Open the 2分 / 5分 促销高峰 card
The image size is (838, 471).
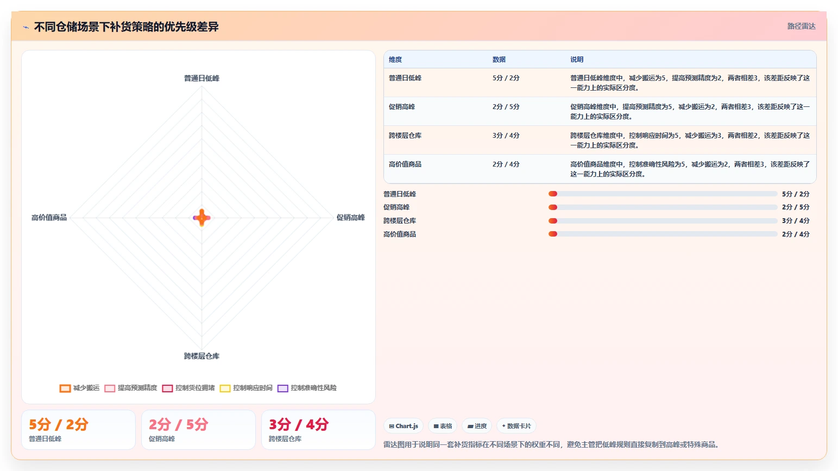pos(198,430)
